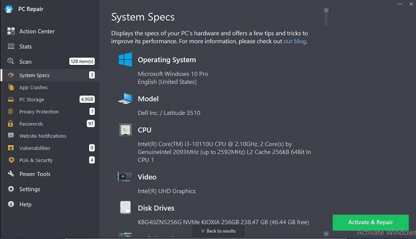Click the PC Repair logo icon
416x239 pixels.
(9, 9)
